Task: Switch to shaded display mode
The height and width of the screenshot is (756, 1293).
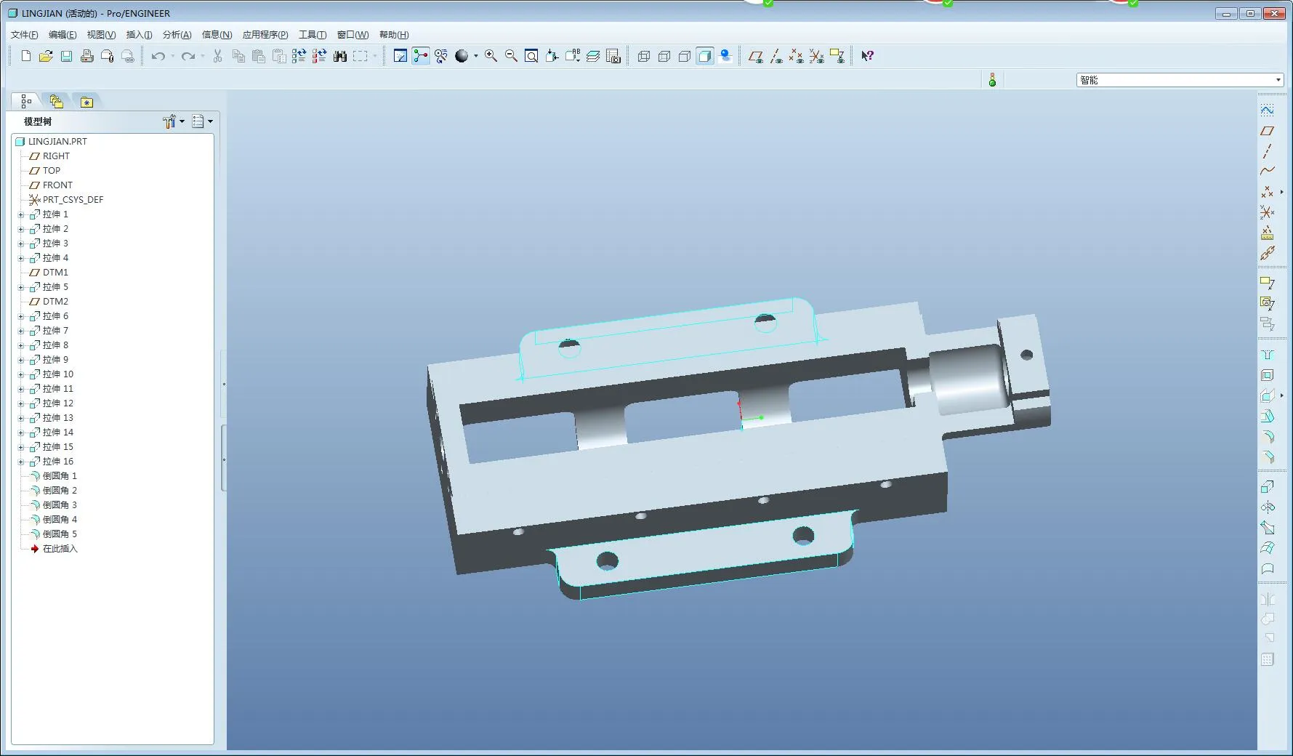Action: [x=704, y=56]
